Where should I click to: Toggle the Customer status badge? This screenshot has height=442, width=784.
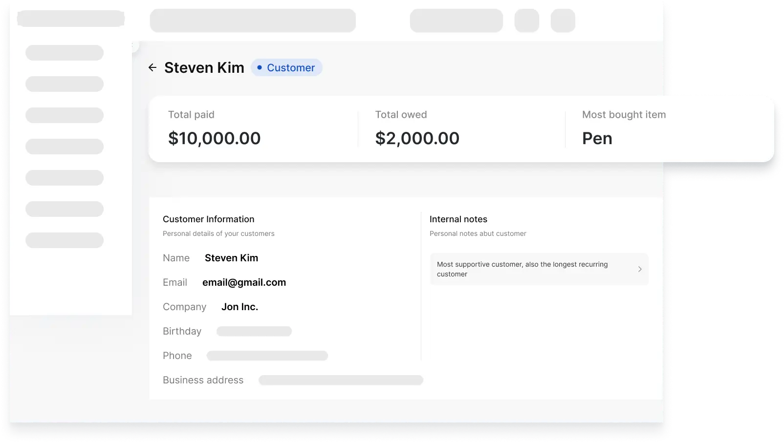pyautogui.click(x=286, y=67)
